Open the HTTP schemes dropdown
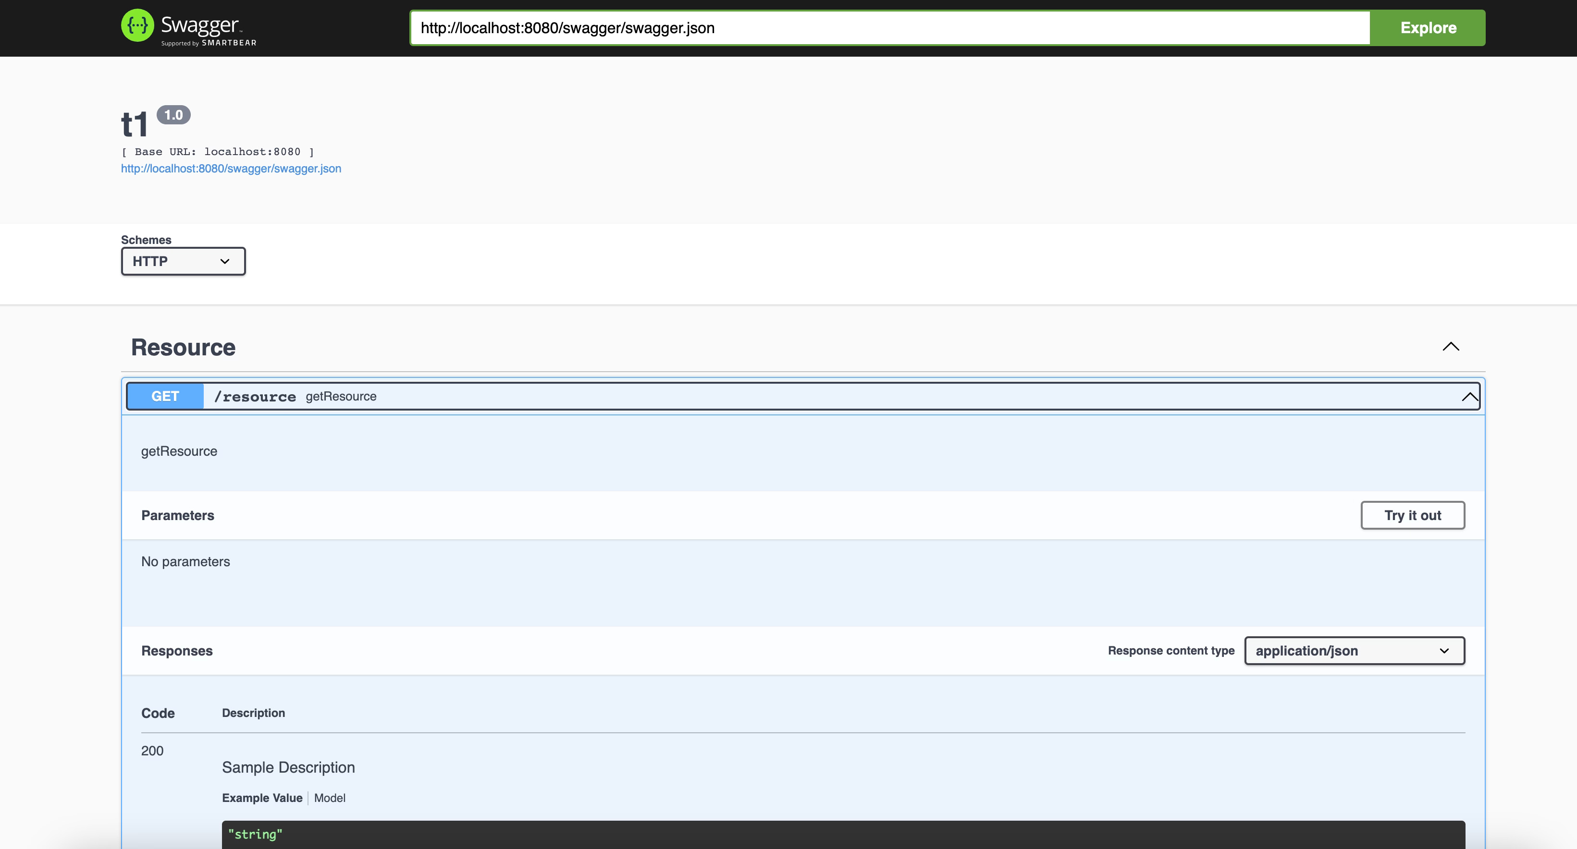Viewport: 1577px width, 849px height. pos(183,261)
